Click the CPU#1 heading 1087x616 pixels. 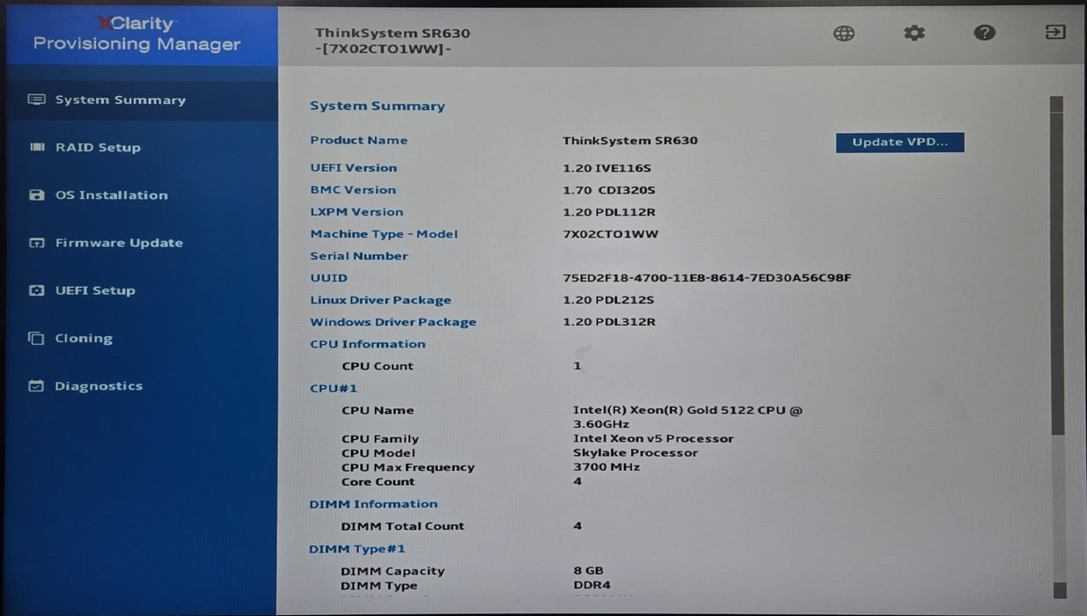click(x=334, y=388)
